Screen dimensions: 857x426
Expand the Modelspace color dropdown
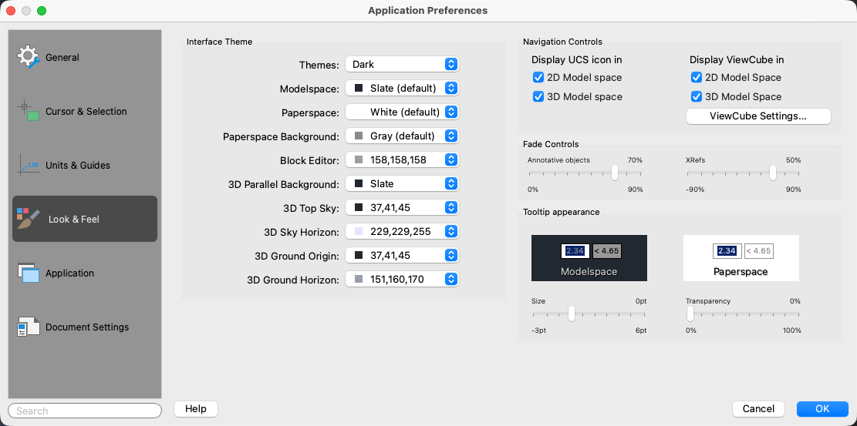(402, 89)
